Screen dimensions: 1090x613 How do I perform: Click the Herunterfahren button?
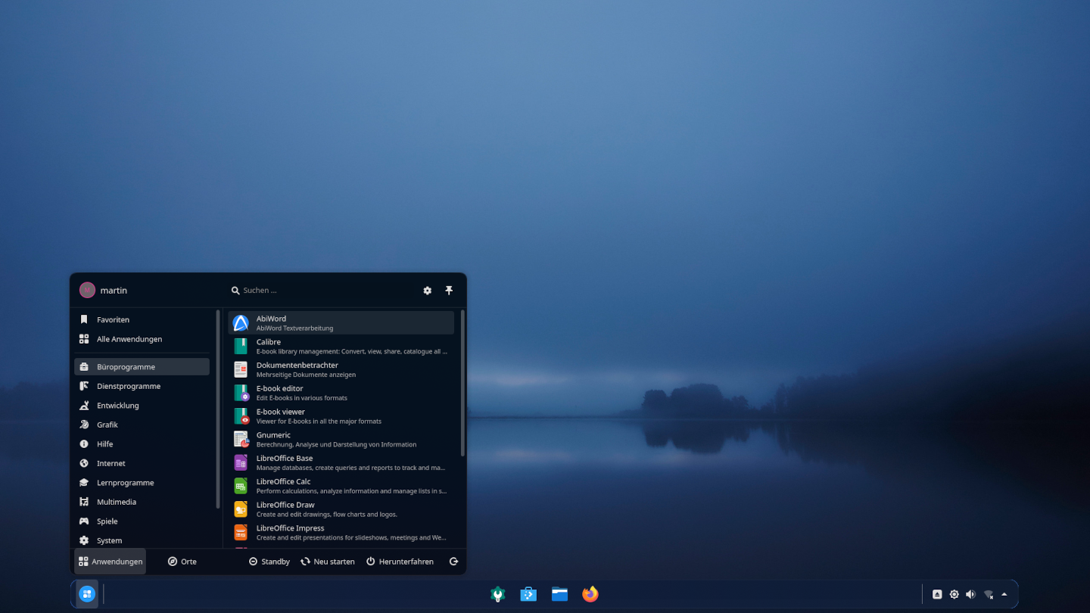[x=400, y=562]
